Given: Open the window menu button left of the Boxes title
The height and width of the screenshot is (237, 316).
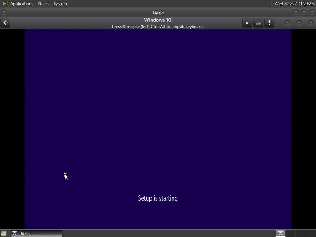Looking at the screenshot, I should coord(4,12).
